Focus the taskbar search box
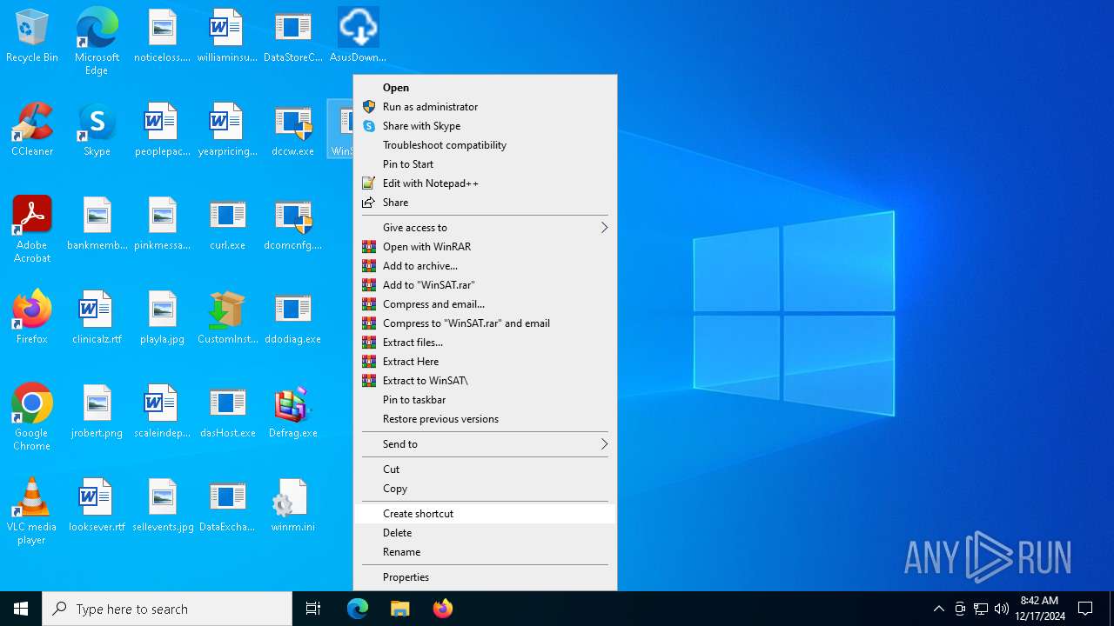Screen dimensions: 1114x626 (x=167, y=609)
